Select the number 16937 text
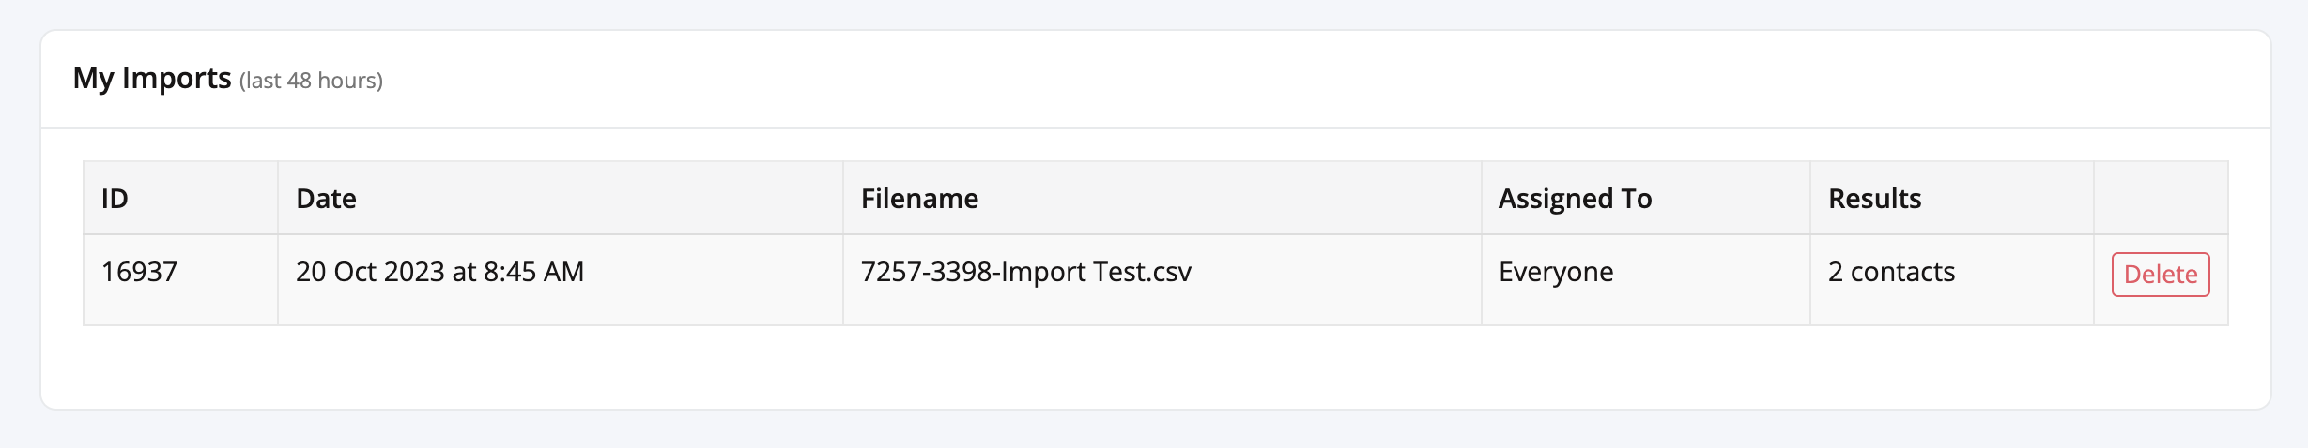Image resolution: width=2308 pixels, height=448 pixels. tap(139, 272)
